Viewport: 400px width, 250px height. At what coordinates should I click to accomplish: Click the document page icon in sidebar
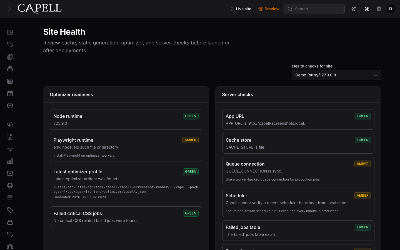click(x=10, y=137)
